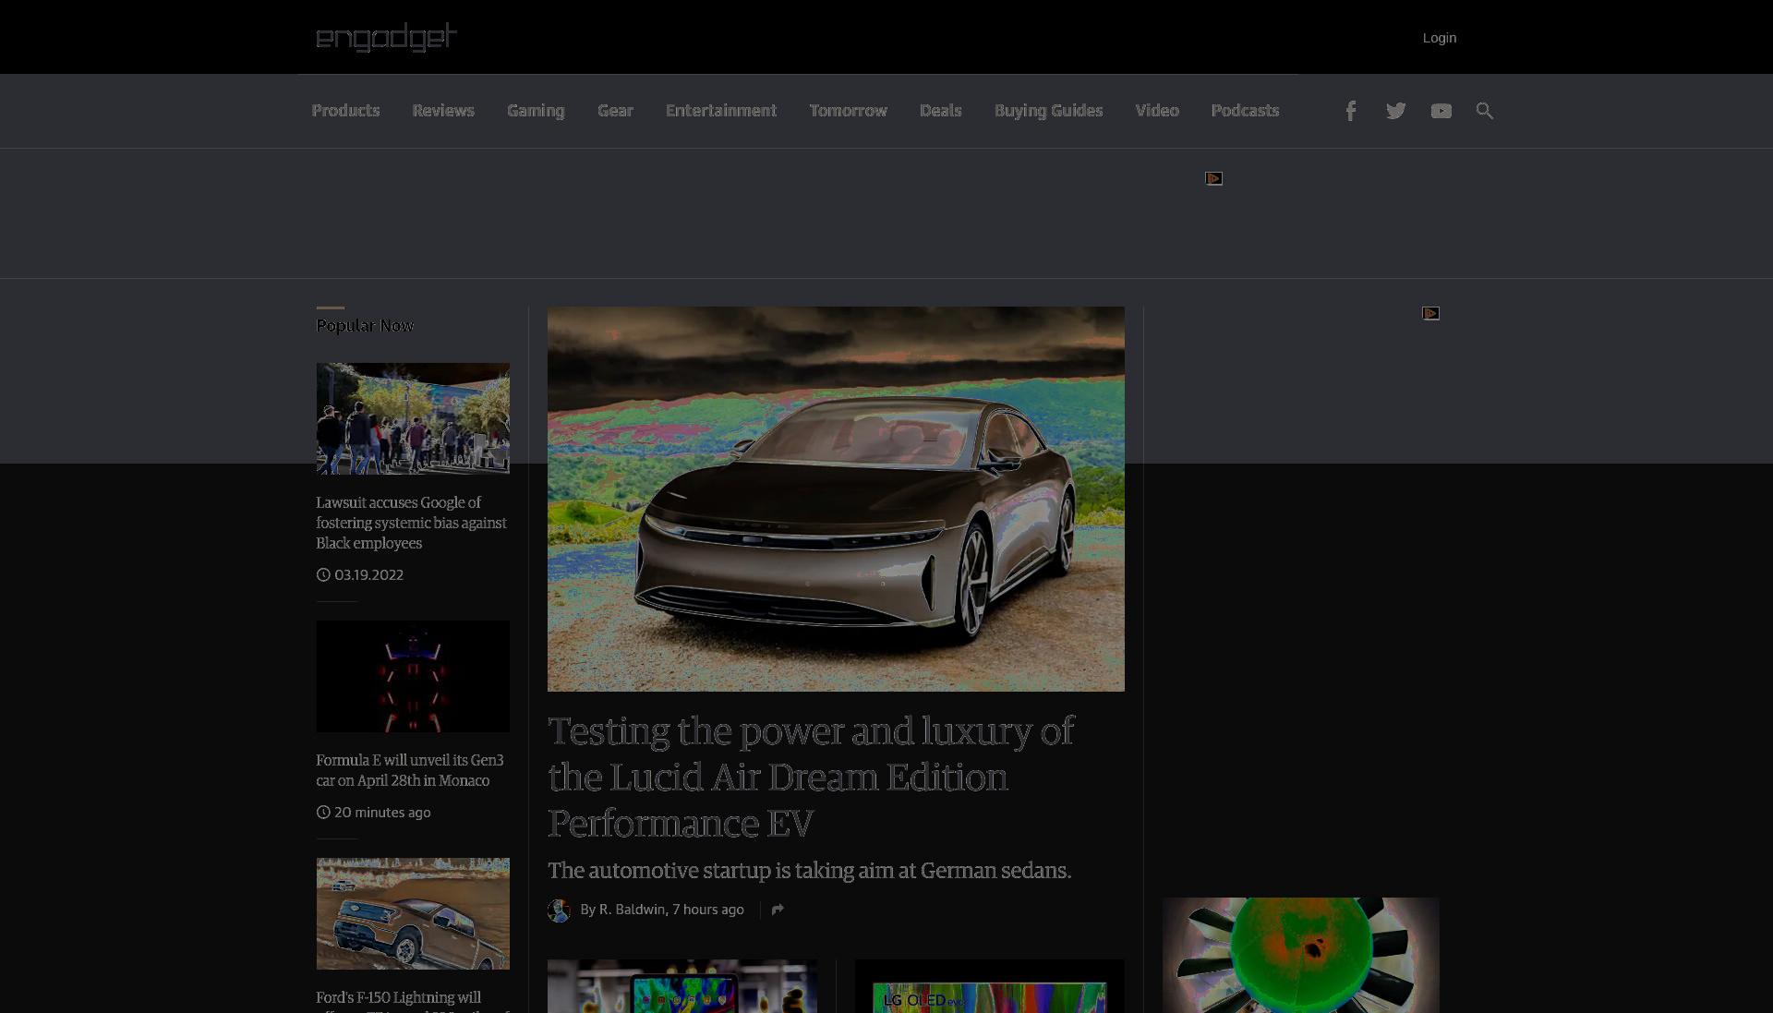Screen dimensions: 1773x1013
Task: Click the Formula E teaser thumbnail
Action: 413,676
